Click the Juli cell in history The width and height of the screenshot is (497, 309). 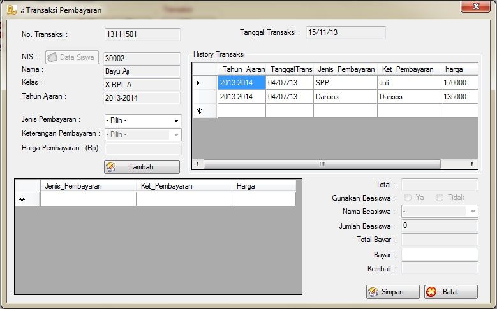(x=409, y=83)
